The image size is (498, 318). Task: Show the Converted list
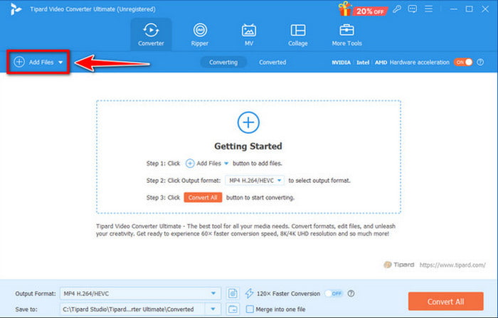272,63
